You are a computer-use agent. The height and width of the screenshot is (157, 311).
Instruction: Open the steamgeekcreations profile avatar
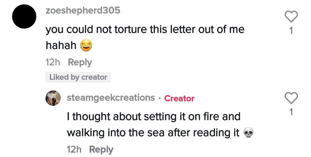(x=54, y=98)
